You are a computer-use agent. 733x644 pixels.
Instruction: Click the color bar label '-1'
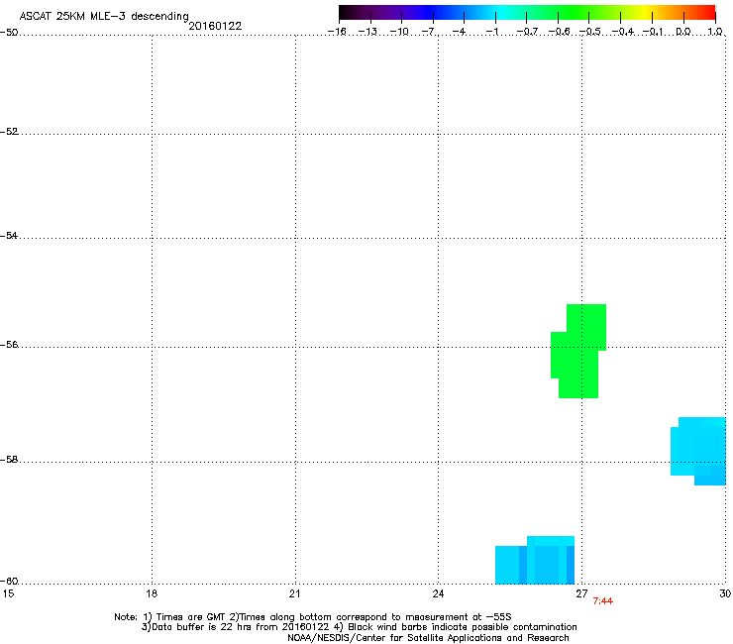[492, 32]
